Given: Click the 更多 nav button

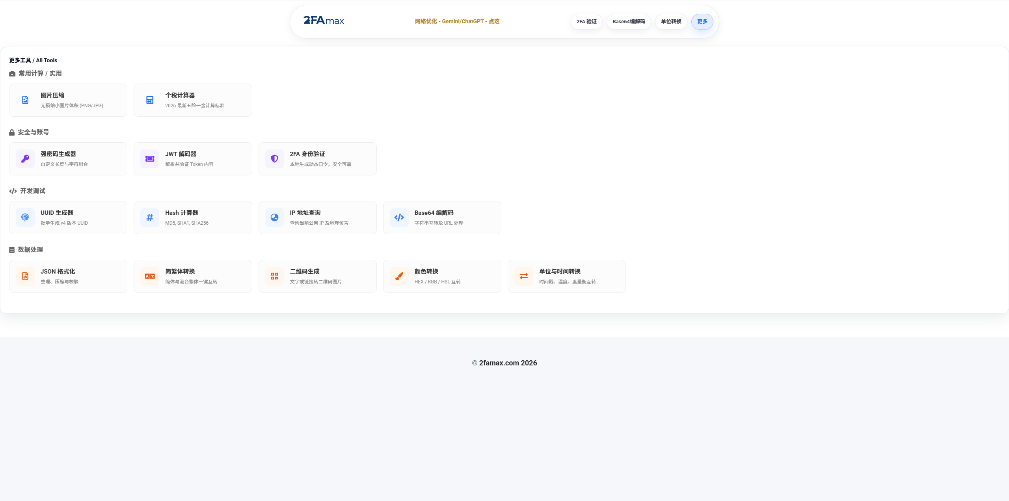Looking at the screenshot, I should coord(702,22).
